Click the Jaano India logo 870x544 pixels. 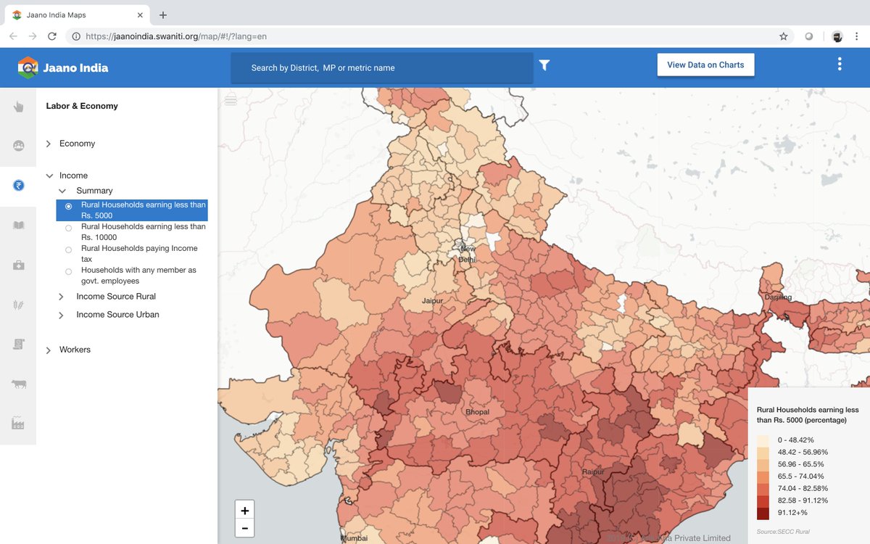(28, 67)
